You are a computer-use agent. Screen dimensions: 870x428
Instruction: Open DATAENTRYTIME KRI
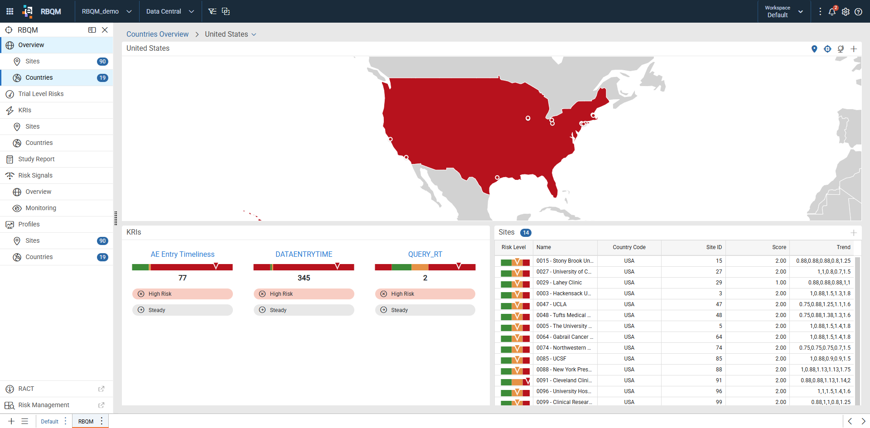point(304,255)
